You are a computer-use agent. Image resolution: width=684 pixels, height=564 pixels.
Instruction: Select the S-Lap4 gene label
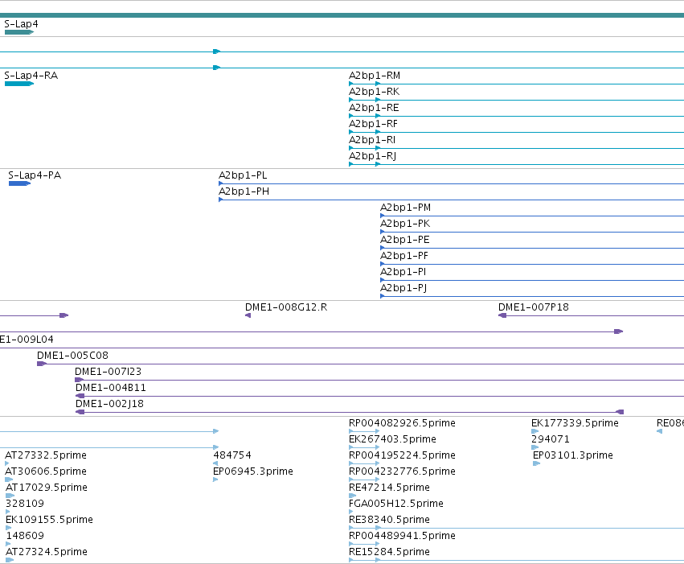(21, 24)
